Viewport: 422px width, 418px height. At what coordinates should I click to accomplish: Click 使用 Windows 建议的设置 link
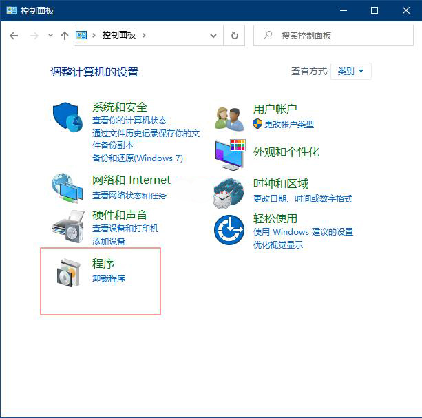click(x=304, y=231)
